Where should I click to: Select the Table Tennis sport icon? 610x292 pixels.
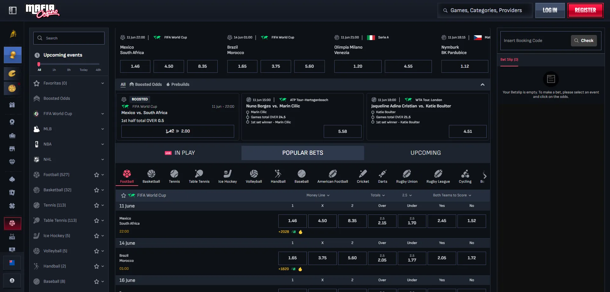199,176
